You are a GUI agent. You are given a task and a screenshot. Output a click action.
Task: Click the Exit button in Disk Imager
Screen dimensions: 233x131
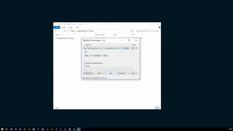point(133,73)
